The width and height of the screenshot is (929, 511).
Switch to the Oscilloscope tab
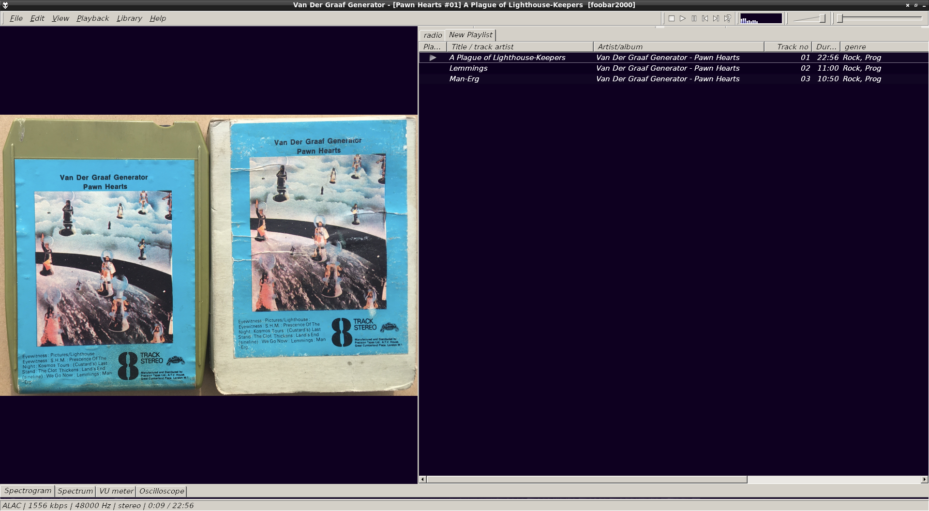click(162, 491)
